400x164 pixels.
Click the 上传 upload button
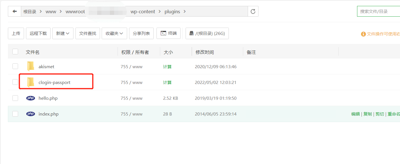pyautogui.click(x=16, y=33)
